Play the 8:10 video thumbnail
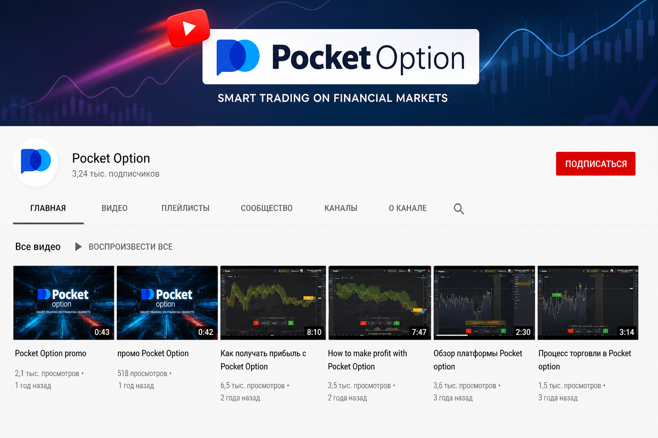 273,303
